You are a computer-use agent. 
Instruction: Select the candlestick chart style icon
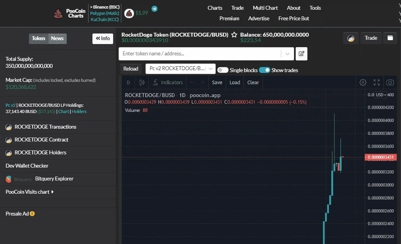point(142,83)
